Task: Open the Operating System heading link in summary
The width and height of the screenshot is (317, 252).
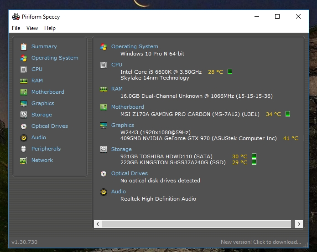Action: 135,46
